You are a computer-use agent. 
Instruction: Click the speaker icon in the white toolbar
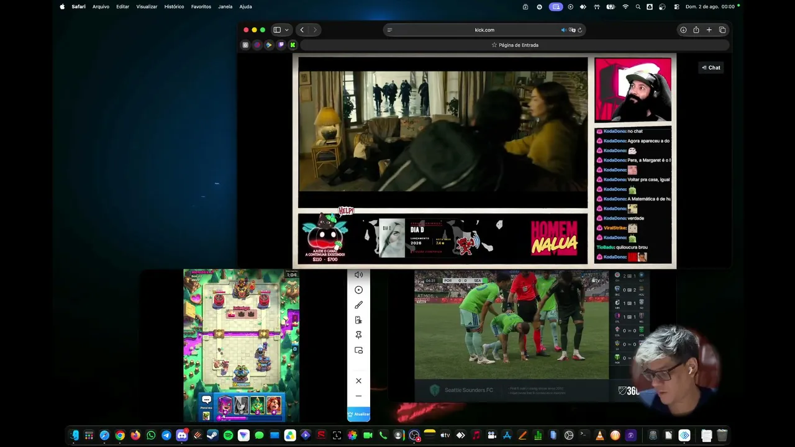tap(358, 275)
